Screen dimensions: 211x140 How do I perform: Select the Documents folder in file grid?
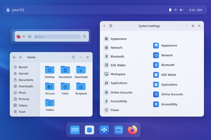pyautogui.click(x=65, y=70)
